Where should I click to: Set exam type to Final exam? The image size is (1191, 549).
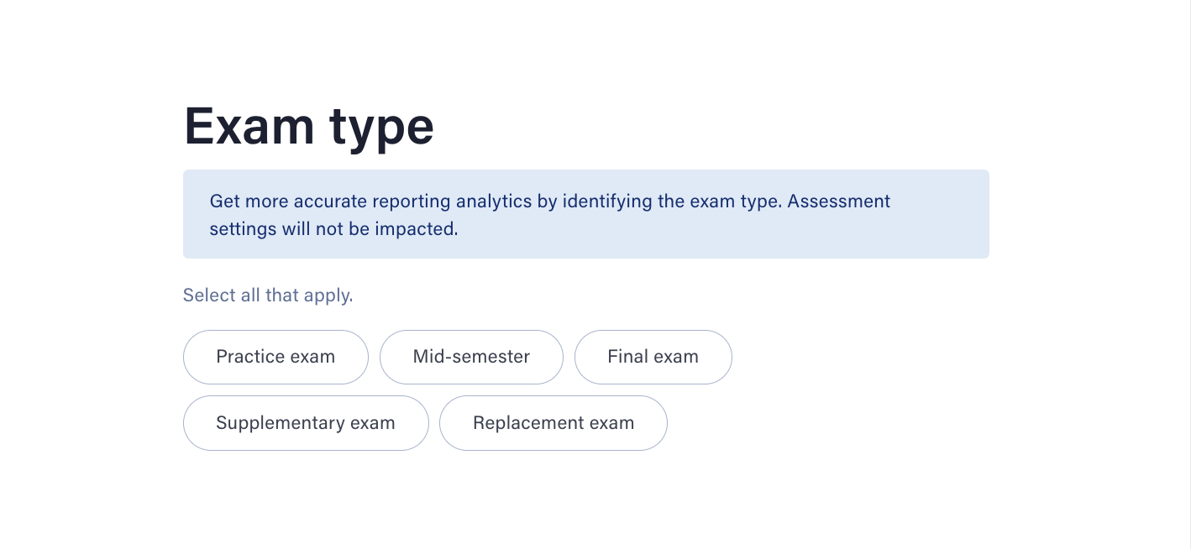[653, 357]
